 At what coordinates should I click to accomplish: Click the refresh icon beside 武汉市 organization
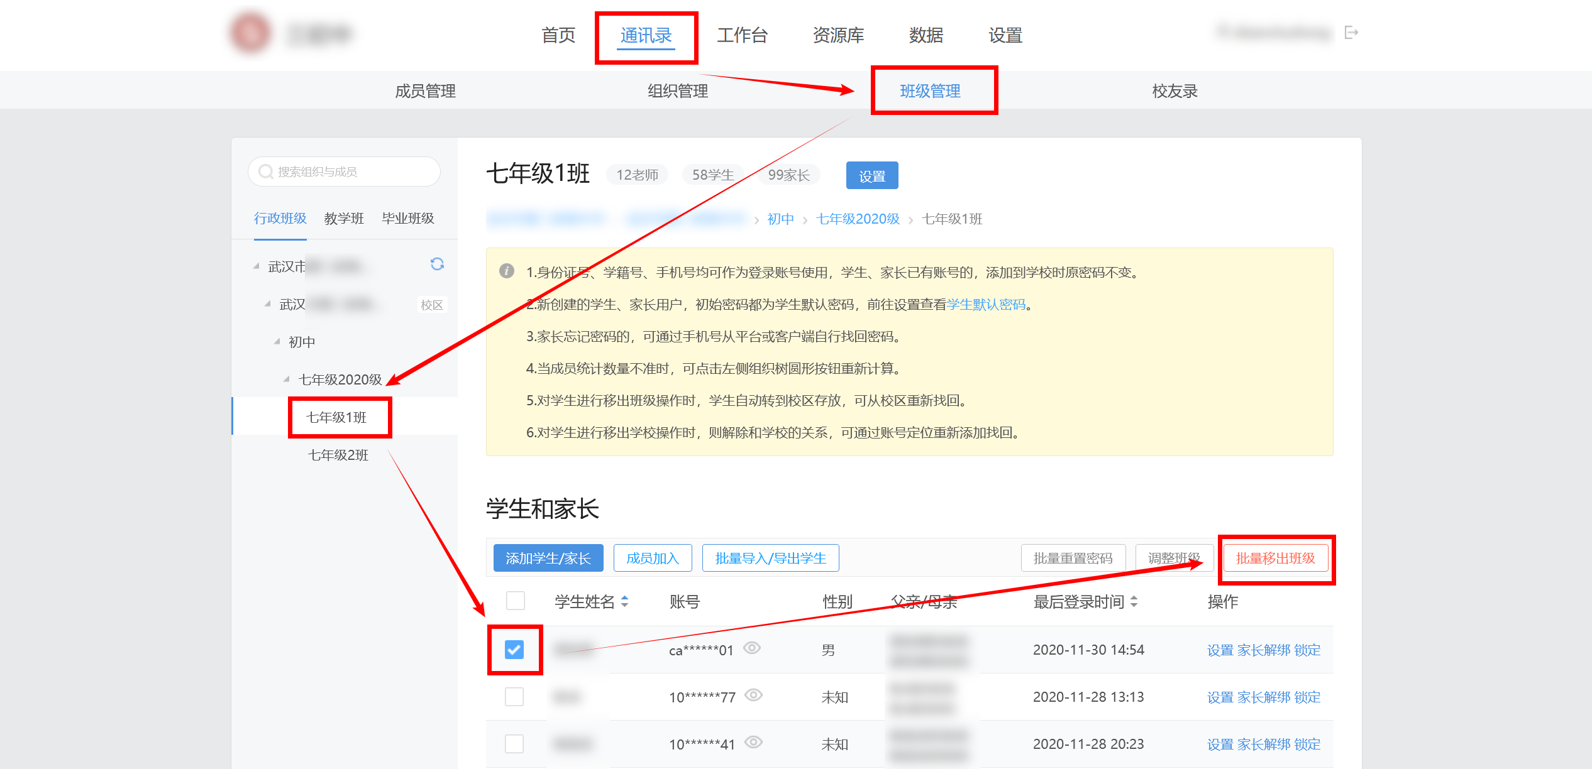tap(437, 264)
